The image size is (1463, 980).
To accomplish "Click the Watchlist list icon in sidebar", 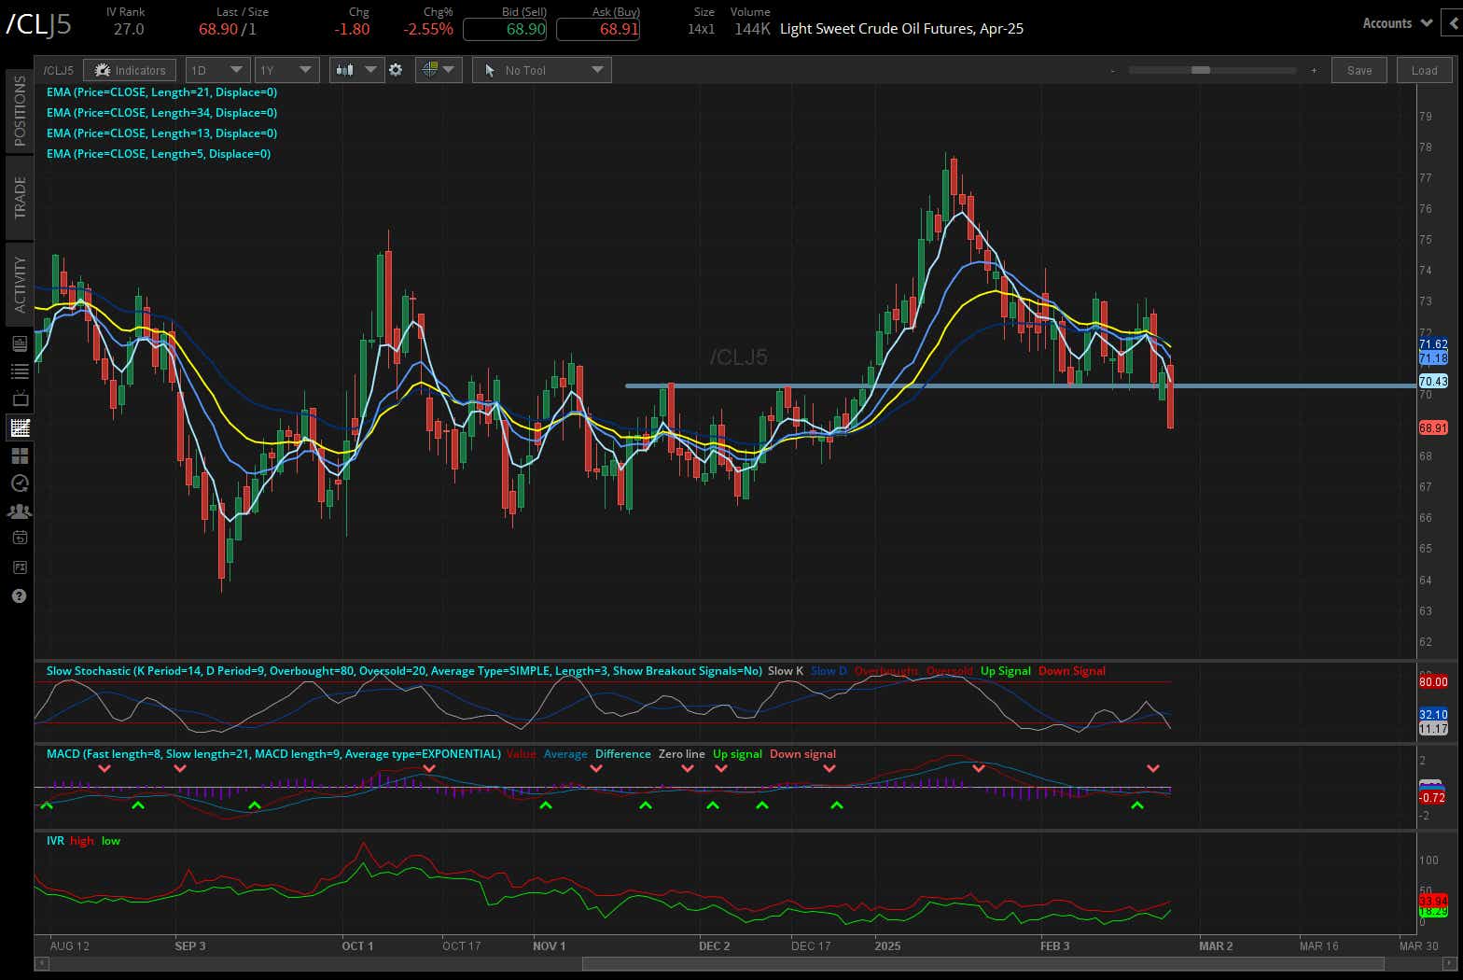I will [x=20, y=371].
